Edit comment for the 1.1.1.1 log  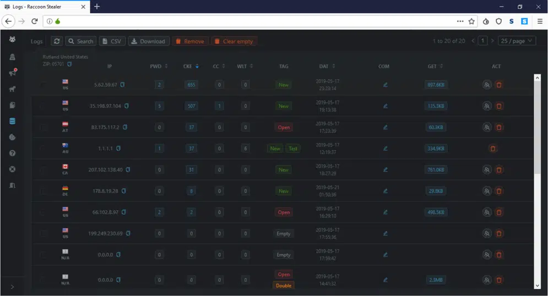click(x=385, y=149)
